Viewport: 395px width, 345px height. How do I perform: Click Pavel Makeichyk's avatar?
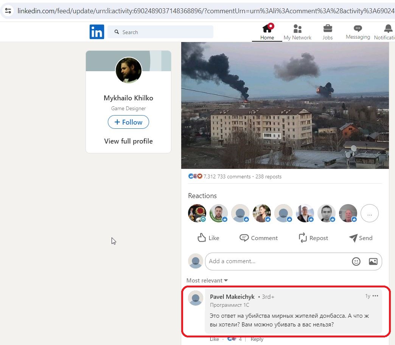click(x=196, y=298)
